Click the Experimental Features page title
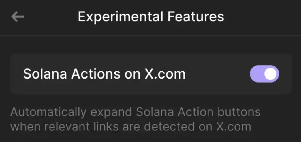Screen dimensions: 301x142 tap(150, 17)
